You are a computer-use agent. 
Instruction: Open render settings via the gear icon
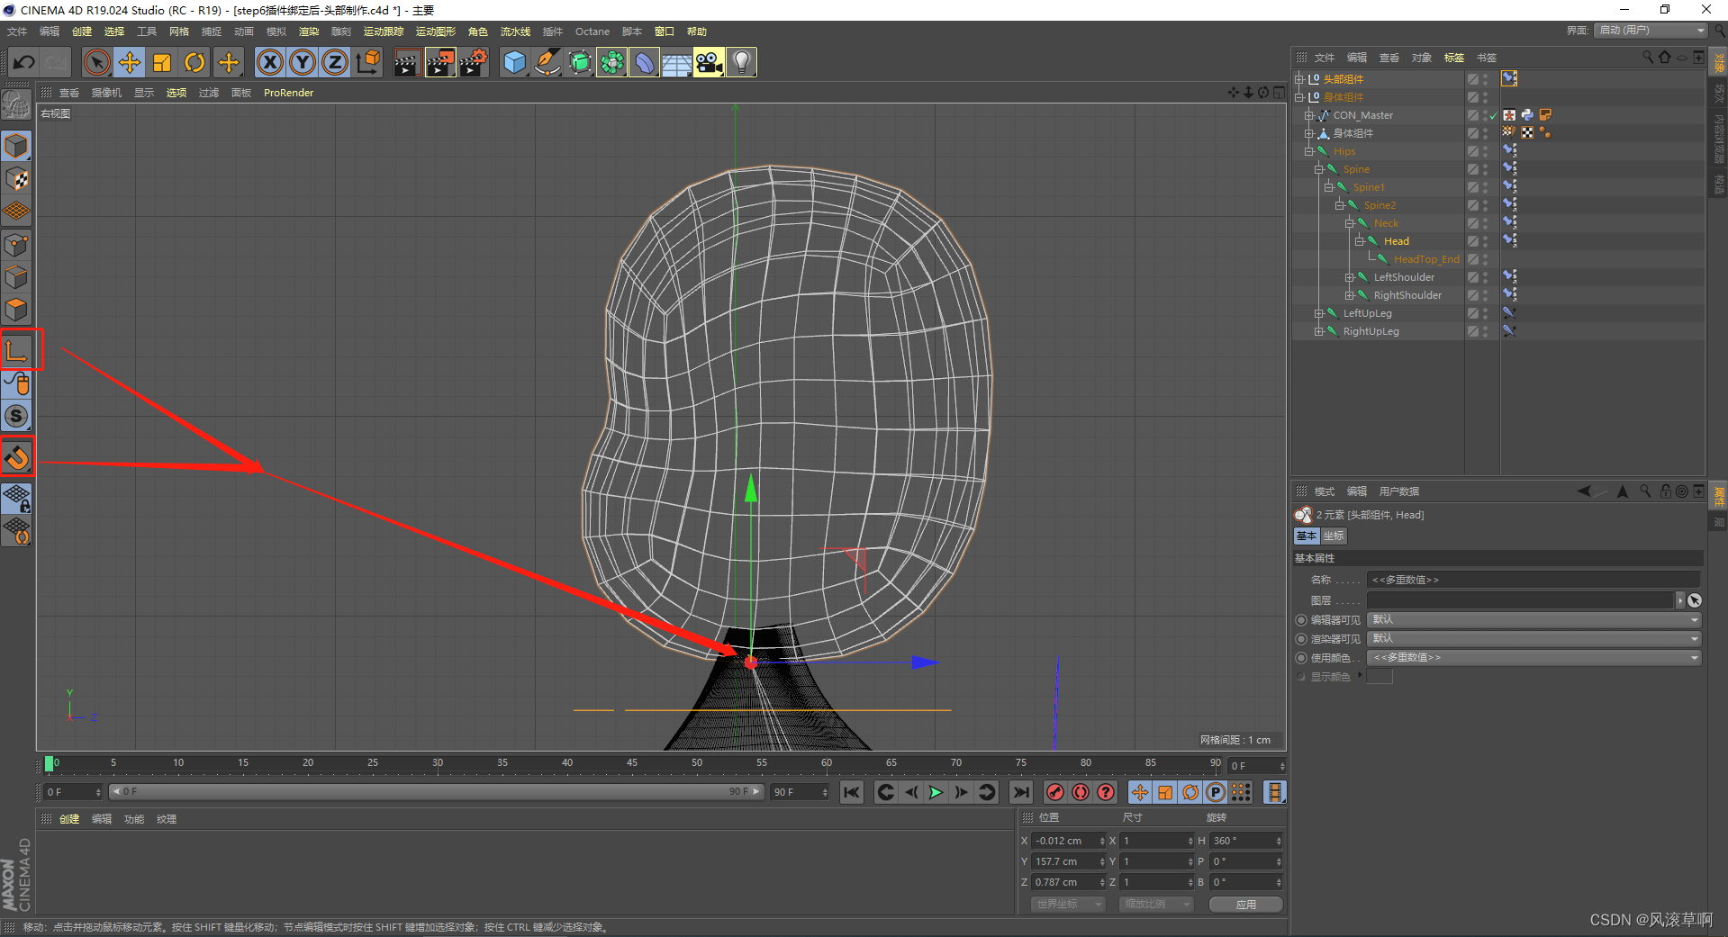tap(474, 61)
